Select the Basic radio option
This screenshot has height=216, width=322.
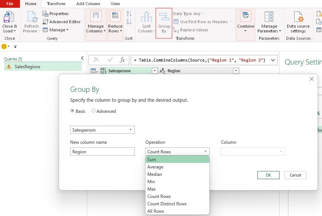(72, 111)
